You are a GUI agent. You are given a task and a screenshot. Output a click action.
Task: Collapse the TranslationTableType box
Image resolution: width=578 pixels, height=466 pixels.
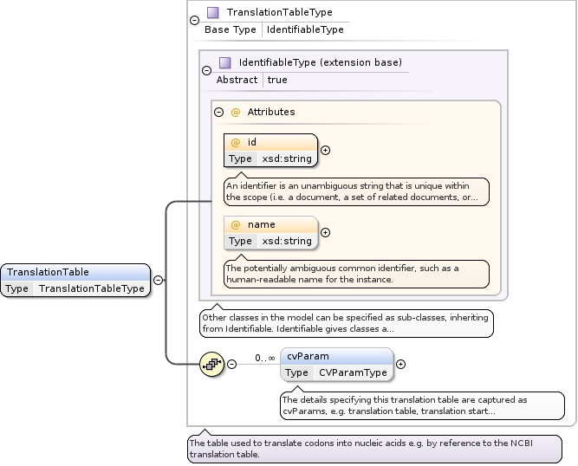coord(194,20)
